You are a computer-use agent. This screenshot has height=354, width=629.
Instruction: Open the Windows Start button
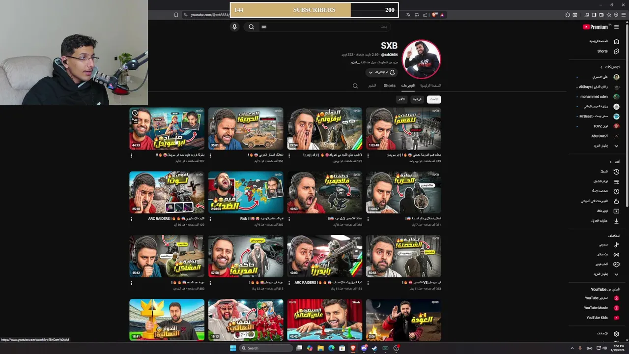point(233,348)
